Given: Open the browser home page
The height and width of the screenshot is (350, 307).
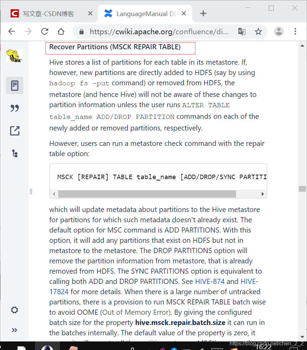Looking at the screenshot, I should [x=61, y=31].
